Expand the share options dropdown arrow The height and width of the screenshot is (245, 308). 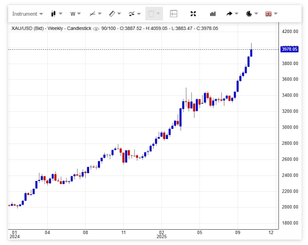[237, 14]
